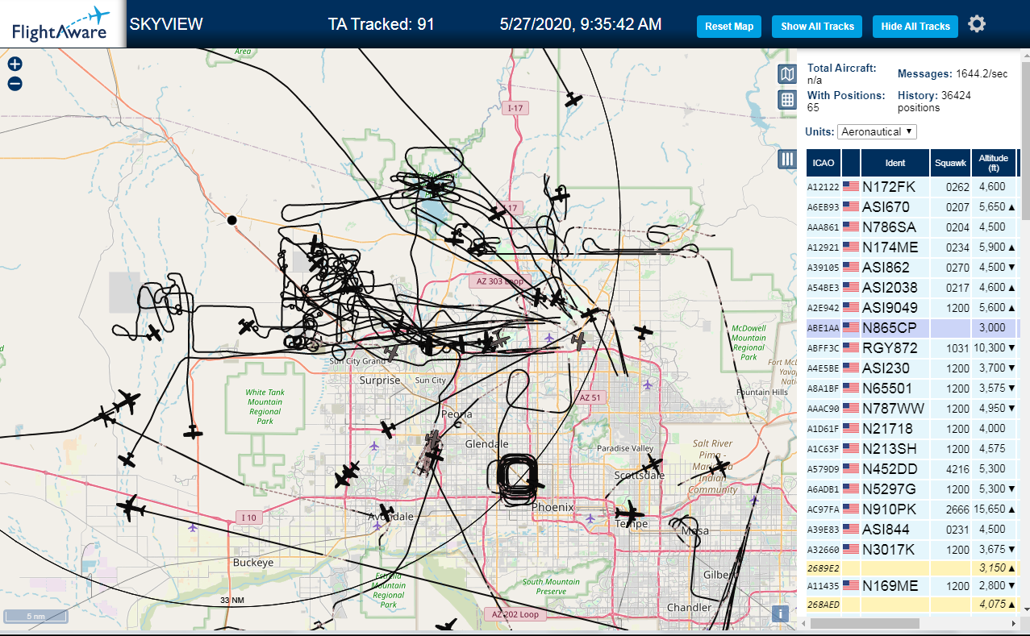Select aircraft row ASI9049

coord(911,308)
